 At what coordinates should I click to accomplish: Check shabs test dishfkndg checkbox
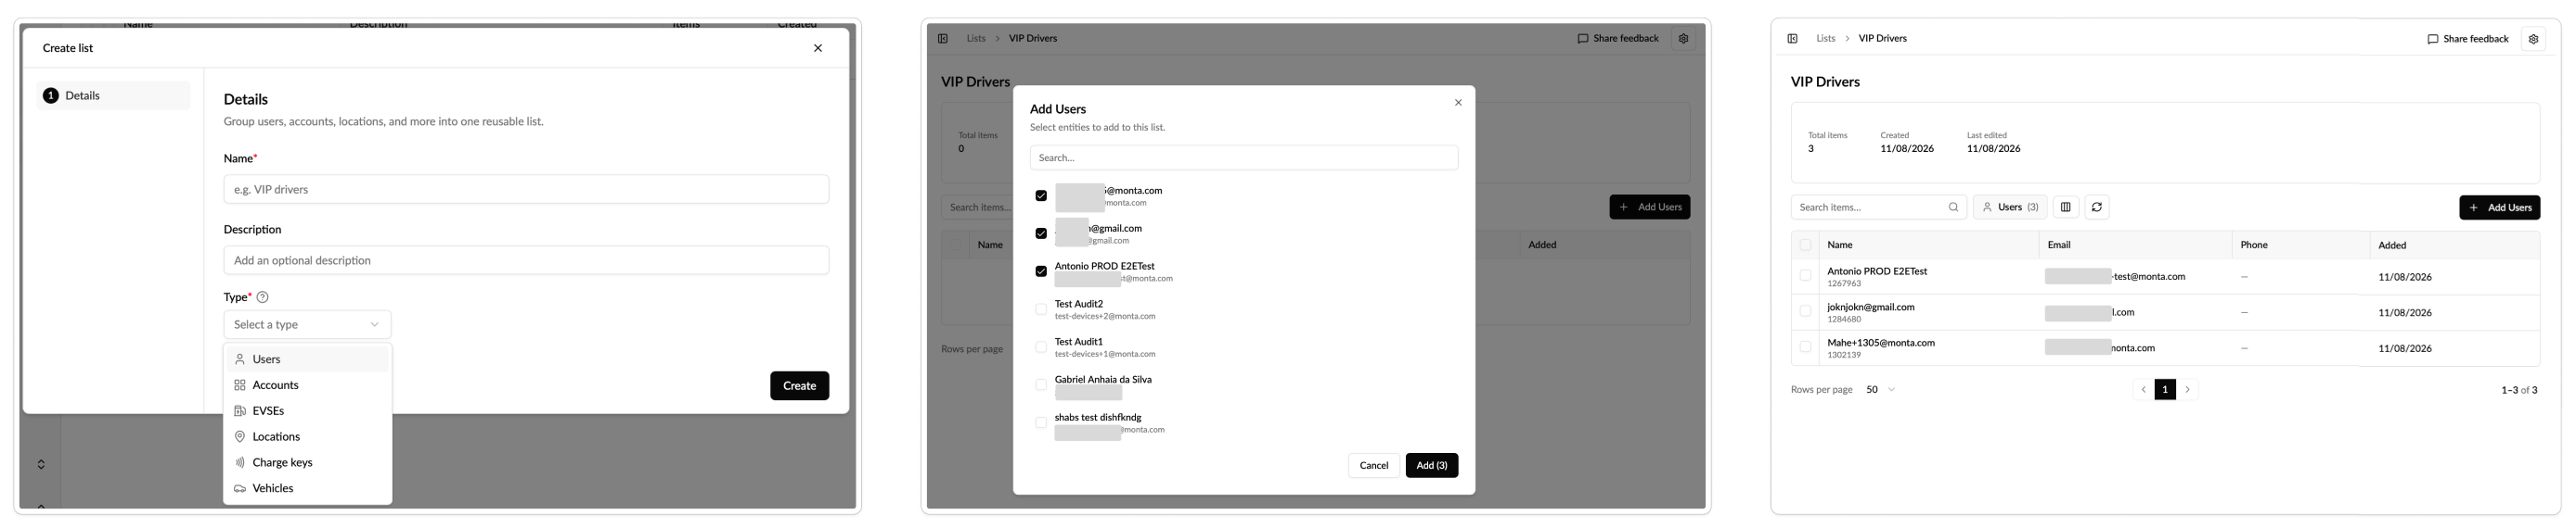[x=1041, y=423]
